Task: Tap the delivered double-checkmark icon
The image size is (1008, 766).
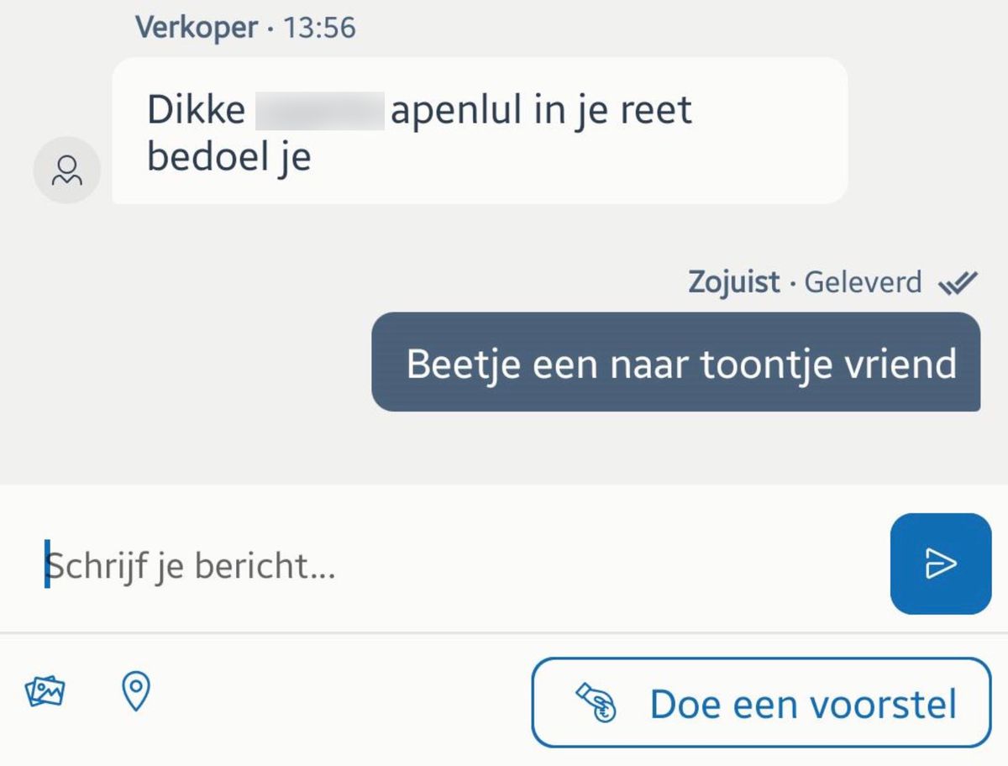Action: point(958,283)
